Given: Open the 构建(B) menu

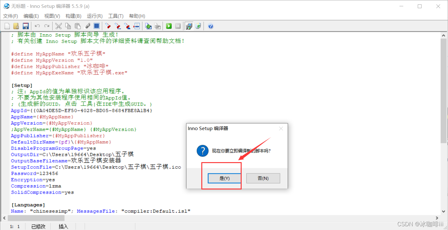Looking at the screenshot, I should click(x=73, y=16).
